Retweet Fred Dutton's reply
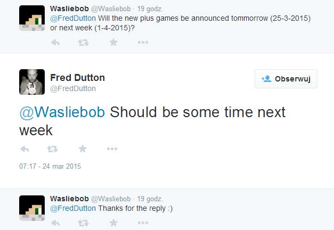Screen dimensions: 334x230 (53, 149)
